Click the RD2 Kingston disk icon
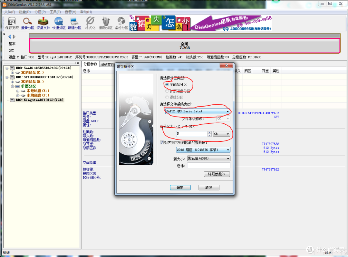Image resolution: width=348 pixels, height=257 pixels. click(x=13, y=100)
